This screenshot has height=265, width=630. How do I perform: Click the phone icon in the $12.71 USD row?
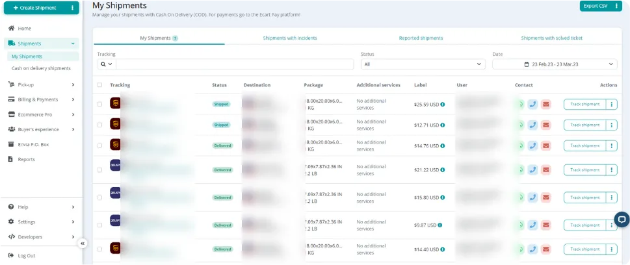click(532, 125)
